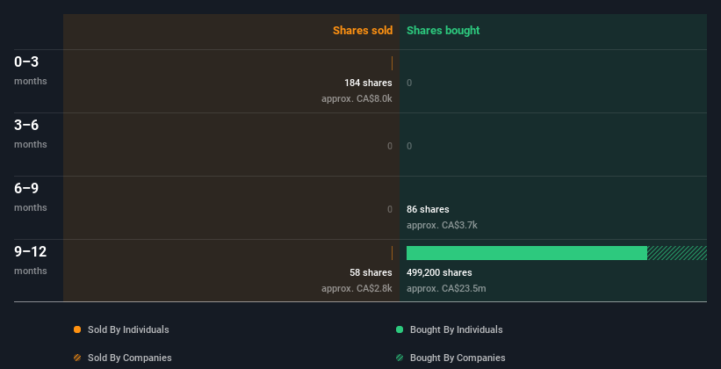The image size is (721, 369).
Task: Click the 184 shares value
Action: (368, 83)
